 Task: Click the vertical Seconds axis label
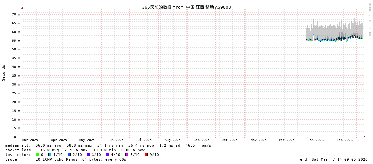click(4, 73)
